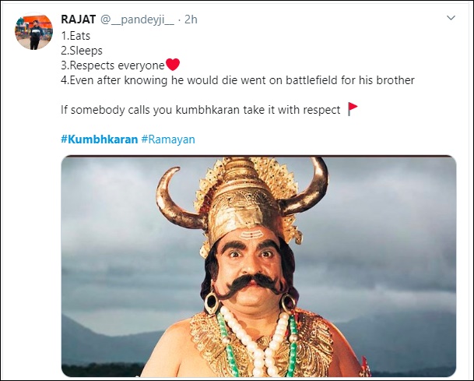Click the red flag emoji
The height and width of the screenshot is (381, 474).
(x=353, y=109)
